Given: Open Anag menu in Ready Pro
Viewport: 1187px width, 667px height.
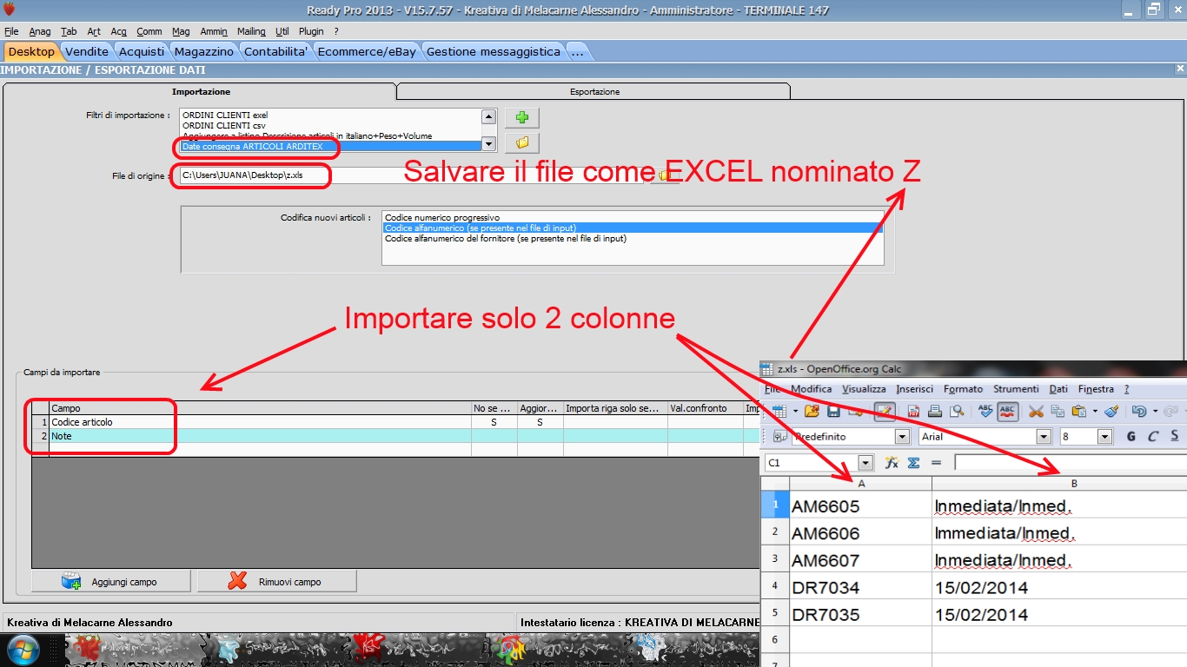Looking at the screenshot, I should coord(40,31).
